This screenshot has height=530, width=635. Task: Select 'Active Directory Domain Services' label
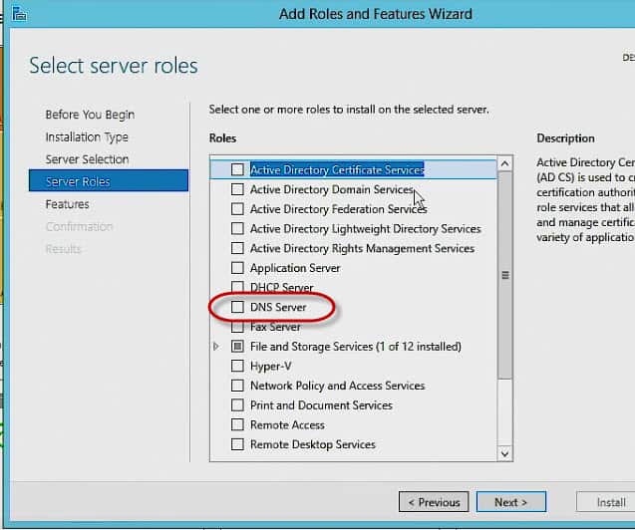(x=332, y=189)
